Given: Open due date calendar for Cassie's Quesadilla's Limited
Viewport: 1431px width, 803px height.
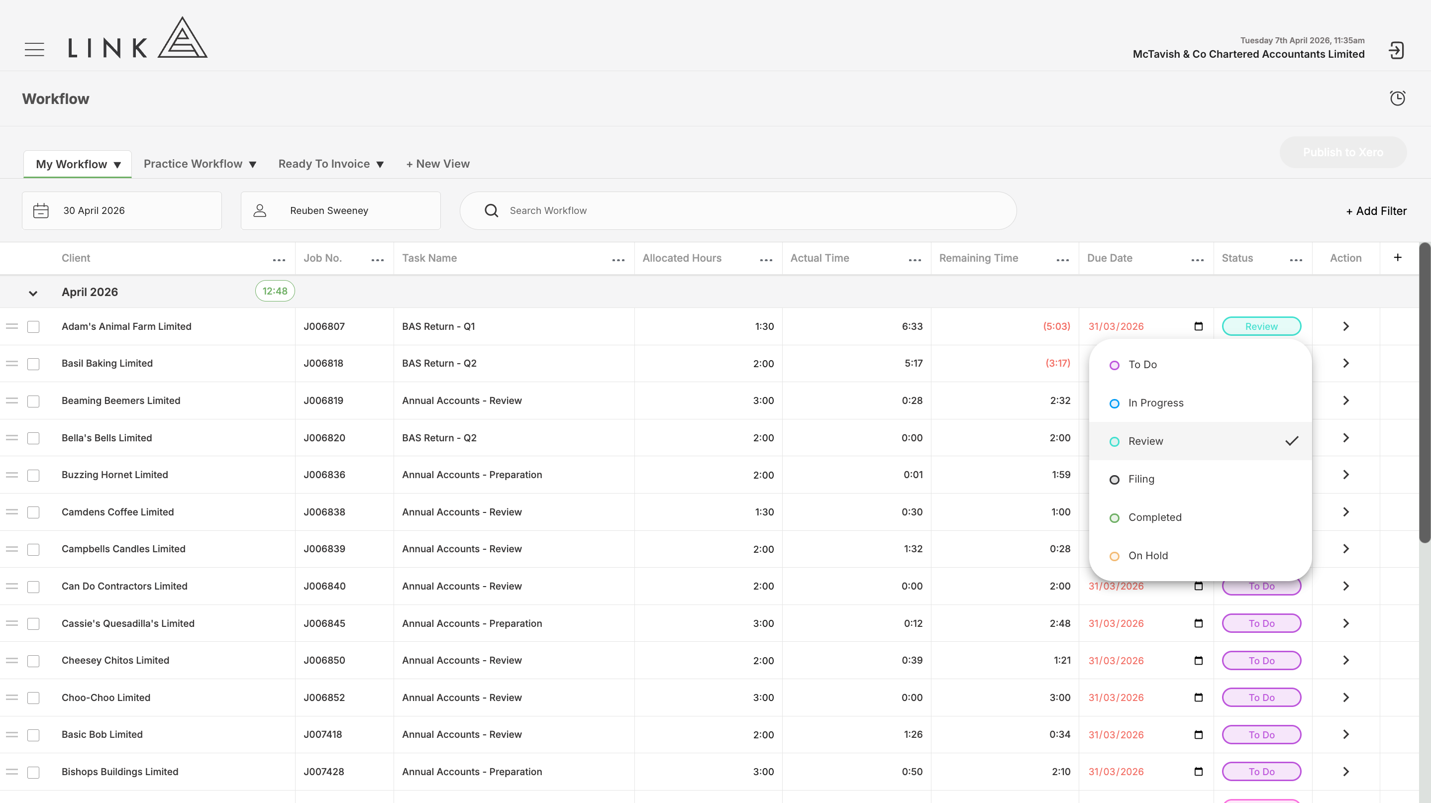Looking at the screenshot, I should click(1198, 623).
